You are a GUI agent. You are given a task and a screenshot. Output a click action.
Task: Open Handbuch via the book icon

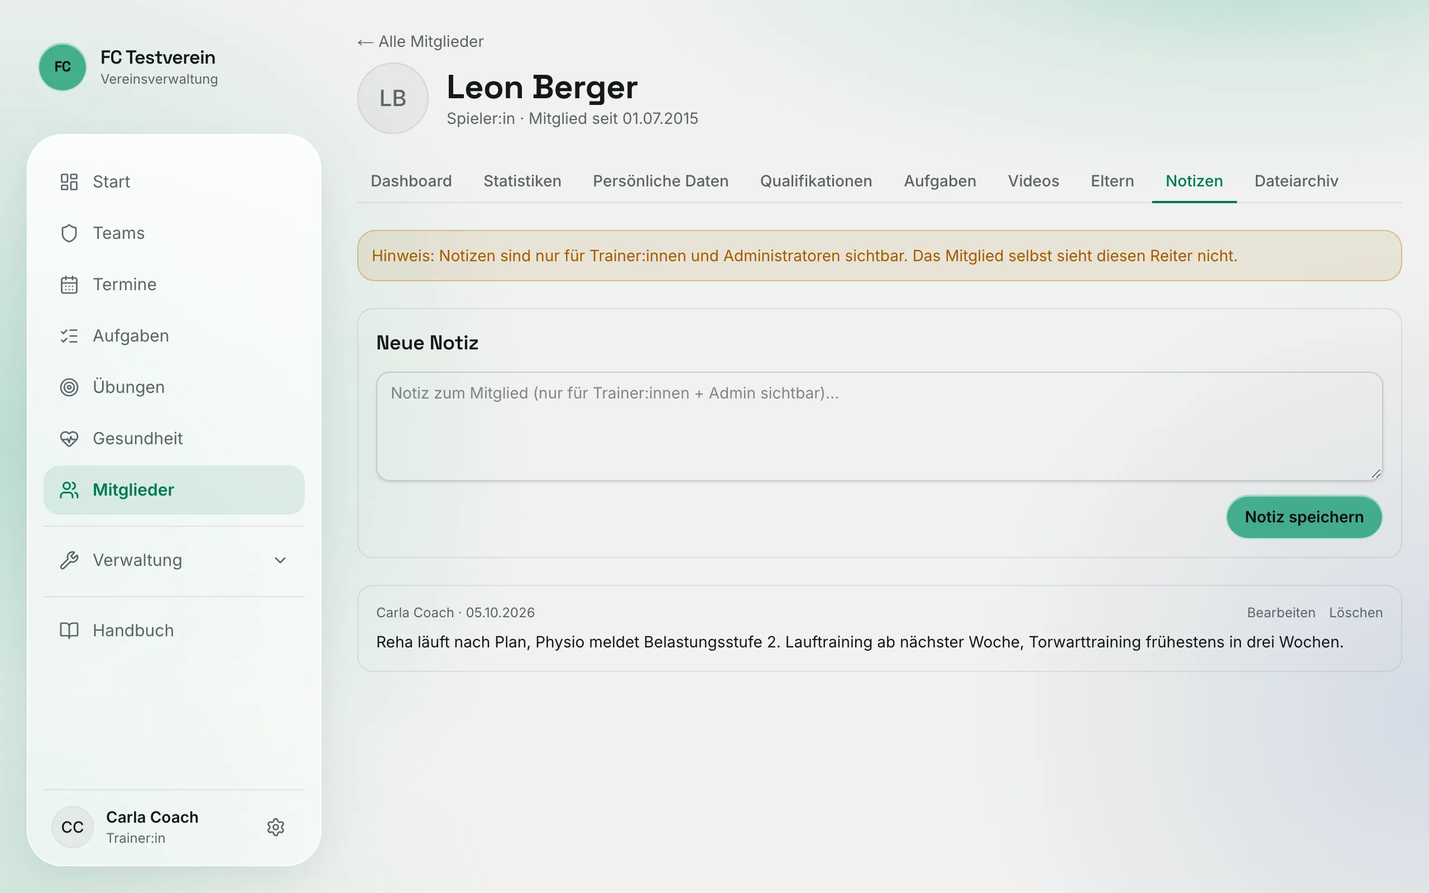tap(69, 631)
